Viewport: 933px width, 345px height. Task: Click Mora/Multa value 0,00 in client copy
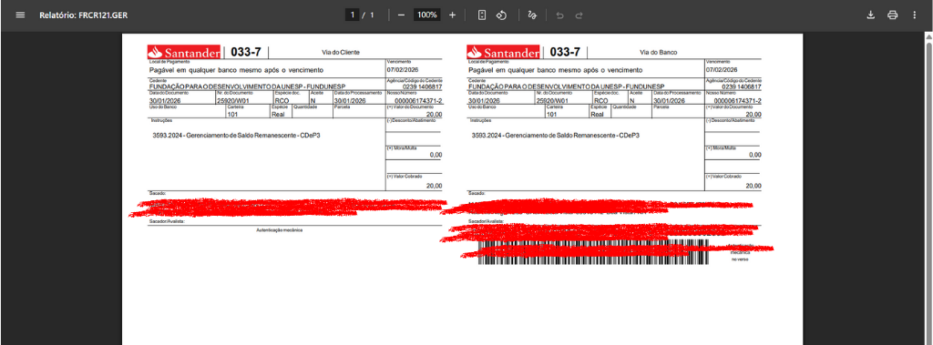pos(436,154)
